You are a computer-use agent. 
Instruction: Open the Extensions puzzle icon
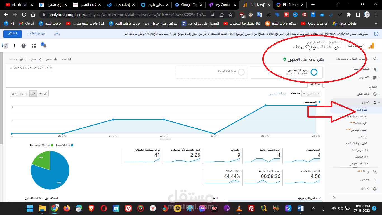349,15
